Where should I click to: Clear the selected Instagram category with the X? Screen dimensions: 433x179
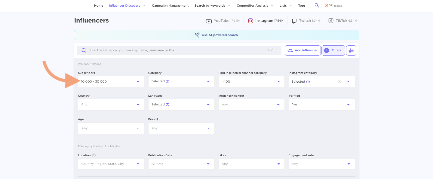pyautogui.click(x=339, y=81)
